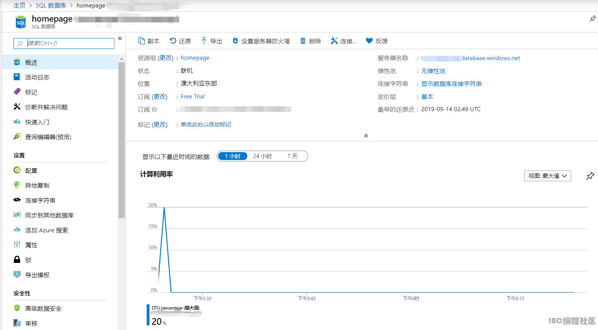The height and width of the screenshot is (330, 598).
Task: Click the 副本 copy icon in toolbar
Action: 141,41
